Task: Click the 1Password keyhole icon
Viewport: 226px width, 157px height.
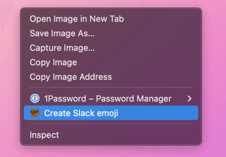Action: tap(35, 98)
